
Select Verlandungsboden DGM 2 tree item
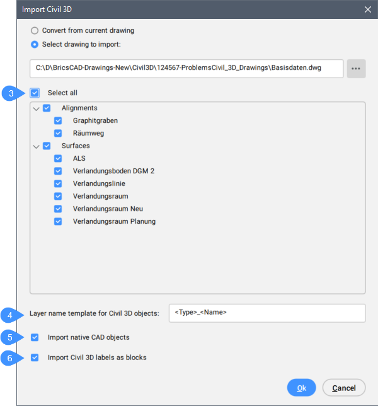click(113, 171)
